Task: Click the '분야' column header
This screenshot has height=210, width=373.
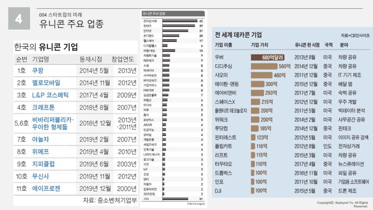Action: click(x=344, y=45)
